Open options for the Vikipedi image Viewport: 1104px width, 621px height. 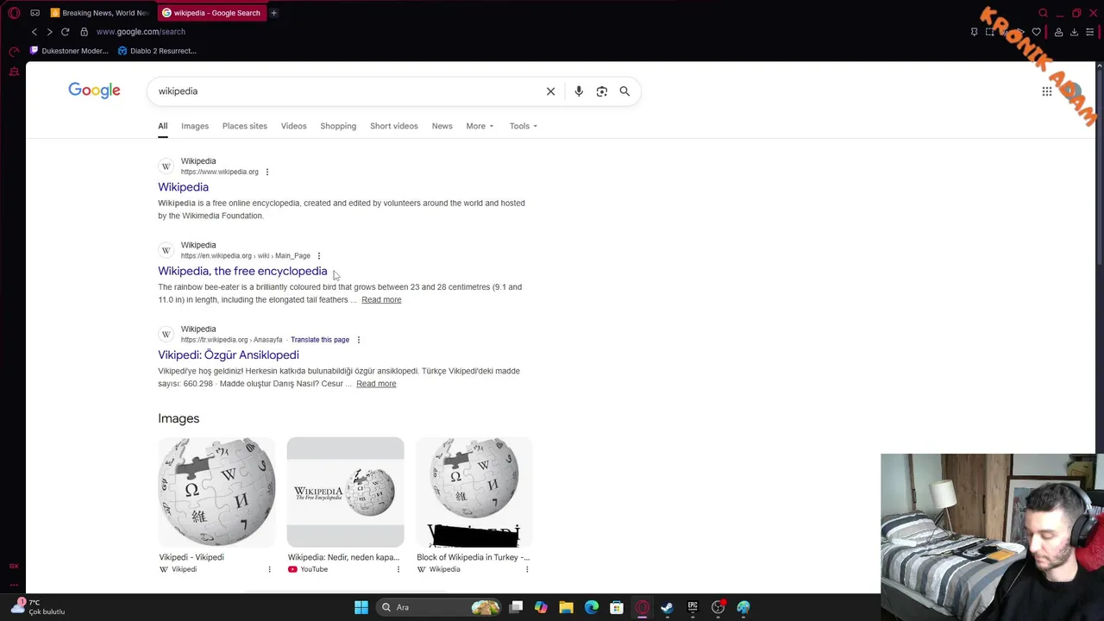coord(269,569)
